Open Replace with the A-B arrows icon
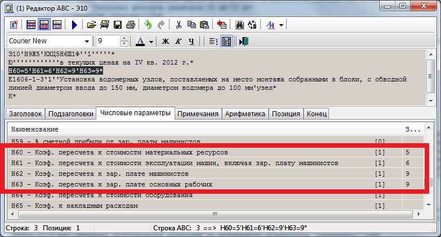The image size is (441, 237). tap(252, 25)
